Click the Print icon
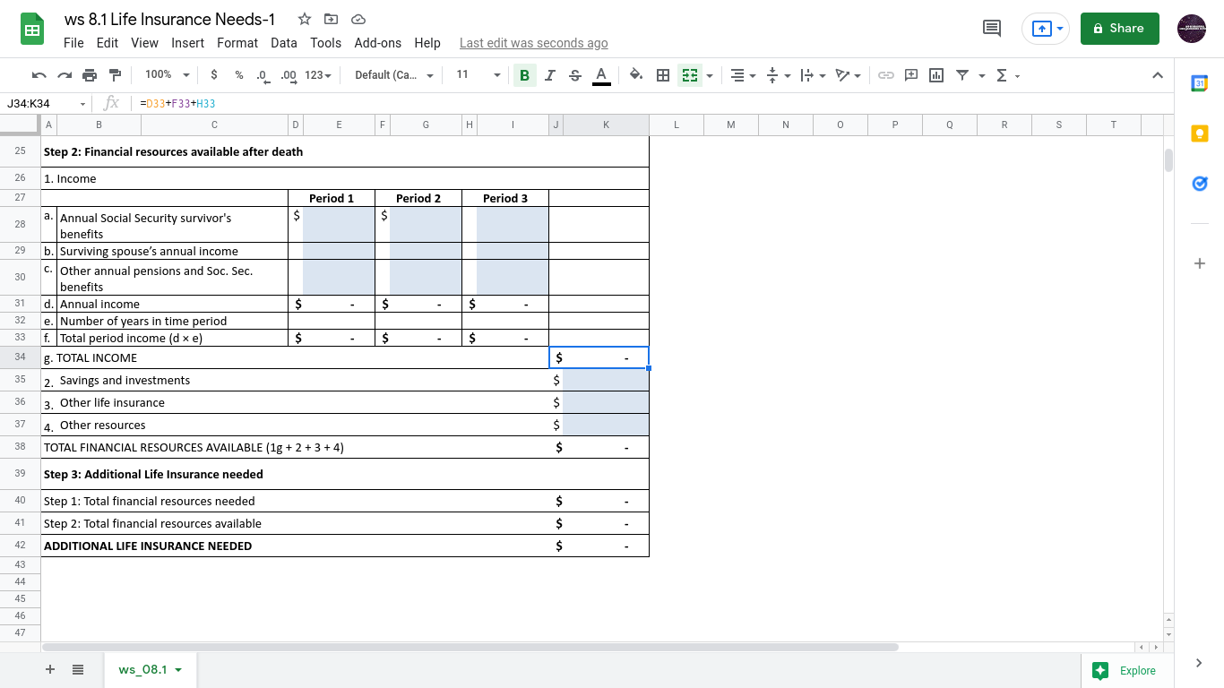1224x688 pixels. coord(89,75)
